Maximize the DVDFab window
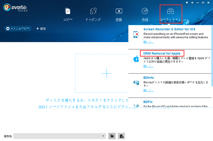 (x=203, y=2)
